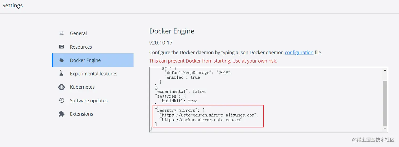This screenshot has height=147, width=399.
Task: Click the Kubernetes helm wheel icon
Action: (x=61, y=87)
